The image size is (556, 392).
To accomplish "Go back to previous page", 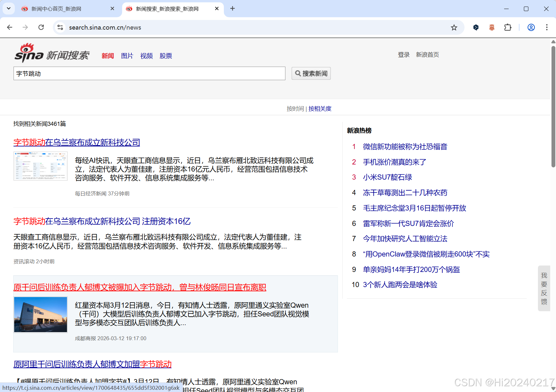I will [x=10, y=27].
